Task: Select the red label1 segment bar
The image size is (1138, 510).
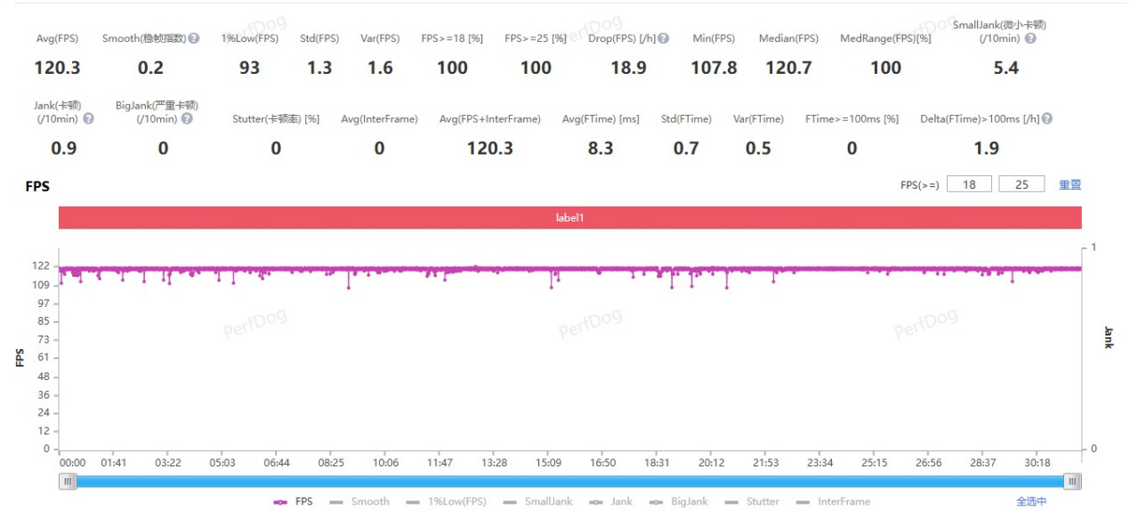Action: pyautogui.click(x=569, y=218)
